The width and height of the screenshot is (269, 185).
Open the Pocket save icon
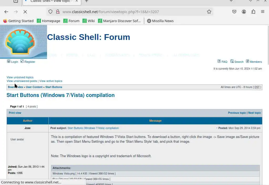(234, 12)
